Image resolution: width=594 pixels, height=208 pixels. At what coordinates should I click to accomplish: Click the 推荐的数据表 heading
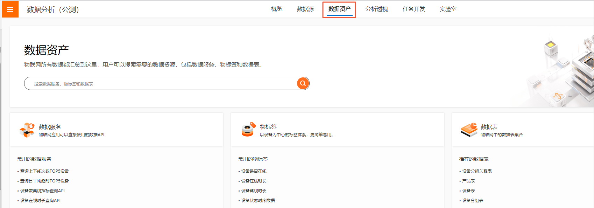(474, 159)
